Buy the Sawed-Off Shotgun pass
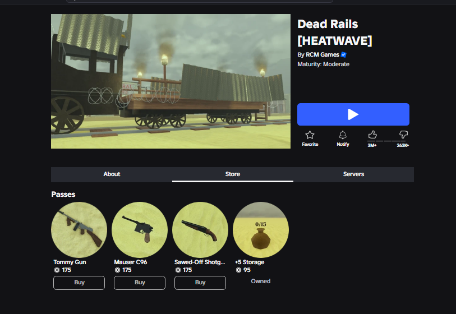This screenshot has height=314, width=456. coord(200,283)
